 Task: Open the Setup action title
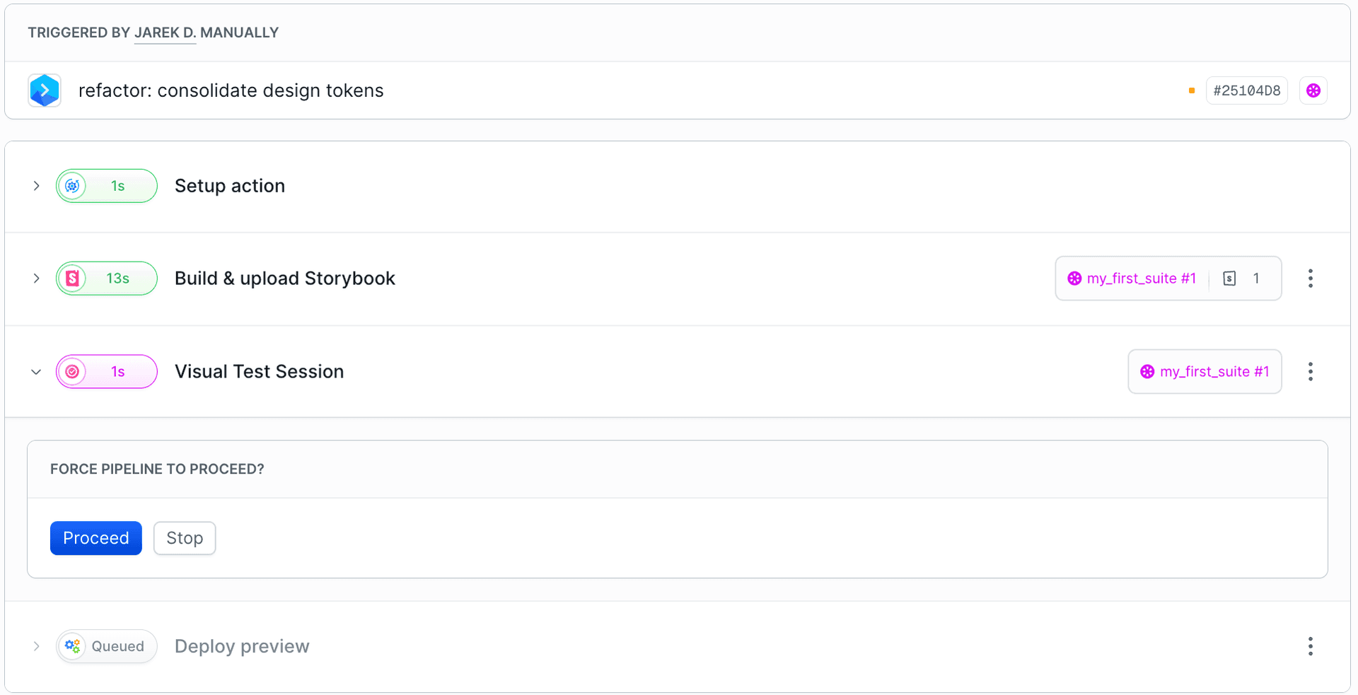click(230, 186)
